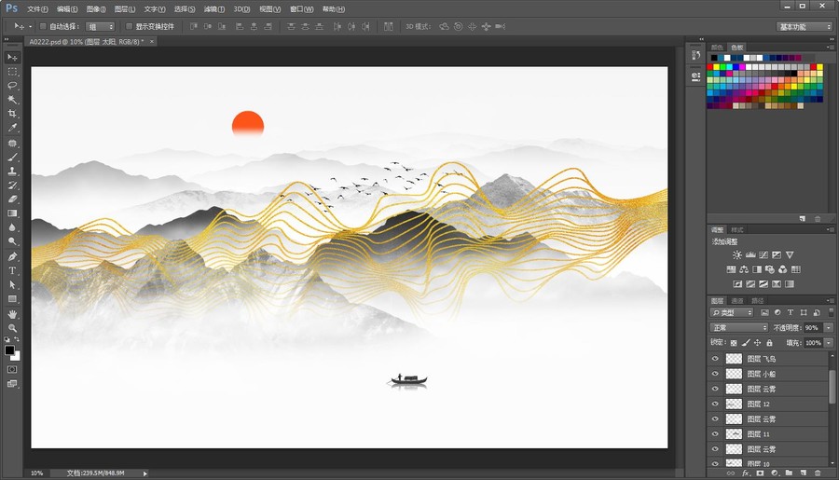Open the auto-select 组 dropdown
Image resolution: width=839 pixels, height=480 pixels.
click(x=100, y=27)
